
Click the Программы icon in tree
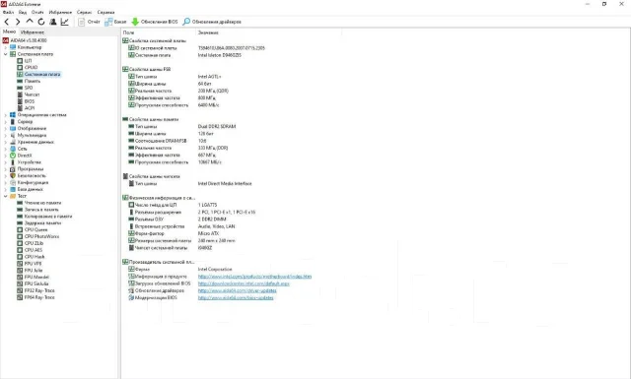[x=13, y=169]
